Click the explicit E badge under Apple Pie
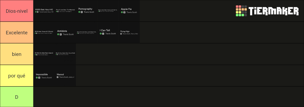The height and width of the screenshot is (107, 304). (124, 12)
